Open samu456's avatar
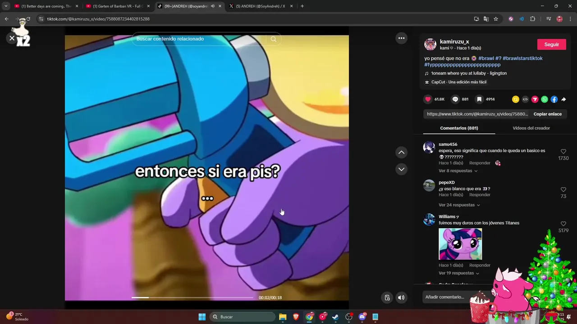 tap(429, 147)
